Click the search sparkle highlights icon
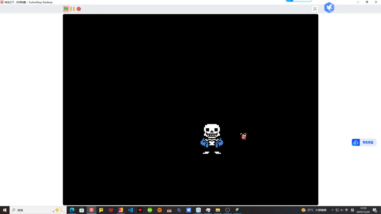 [58, 210]
